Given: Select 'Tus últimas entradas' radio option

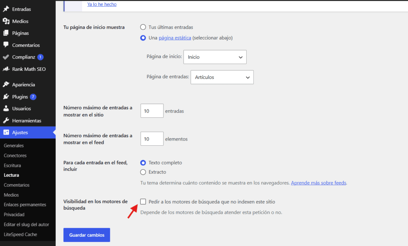Looking at the screenshot, I should (x=143, y=27).
